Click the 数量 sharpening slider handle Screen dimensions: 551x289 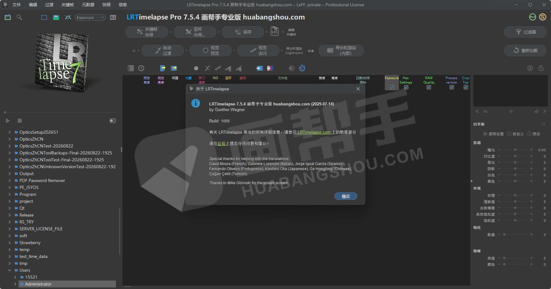tap(504, 235)
